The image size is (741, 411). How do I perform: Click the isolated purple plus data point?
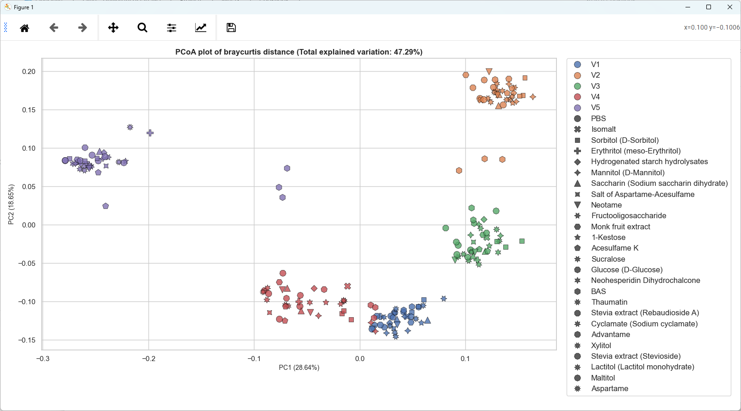(x=150, y=133)
